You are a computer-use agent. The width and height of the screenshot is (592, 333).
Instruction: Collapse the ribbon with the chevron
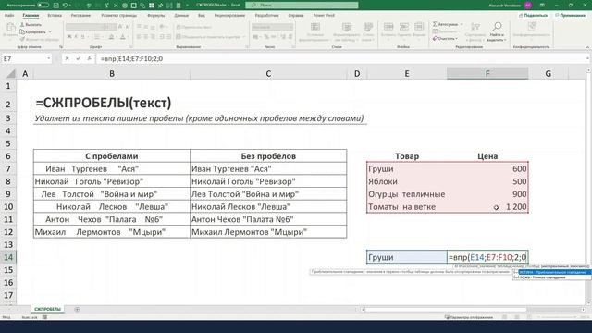coord(587,47)
